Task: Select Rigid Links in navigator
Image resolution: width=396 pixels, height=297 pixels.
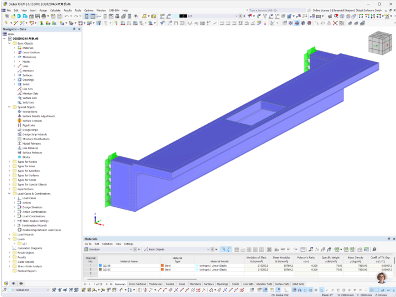Action: (29, 125)
